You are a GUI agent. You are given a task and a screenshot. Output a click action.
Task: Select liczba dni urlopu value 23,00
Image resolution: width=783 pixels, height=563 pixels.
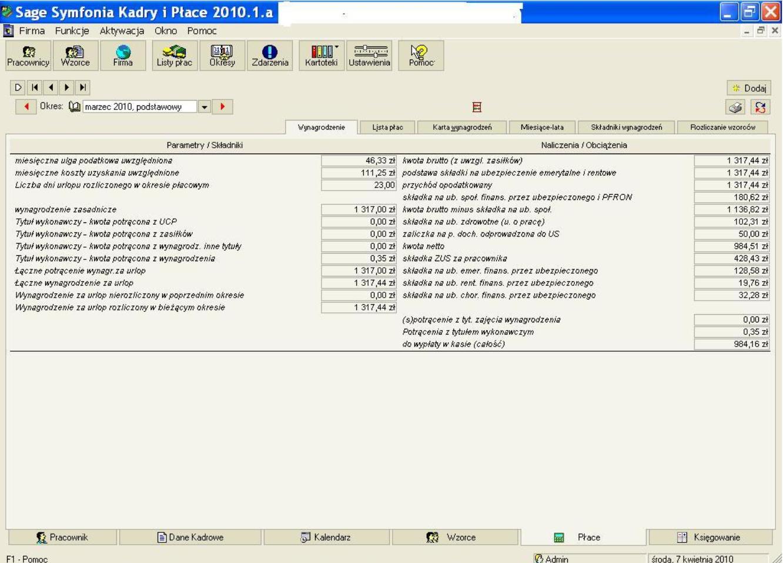tap(359, 185)
